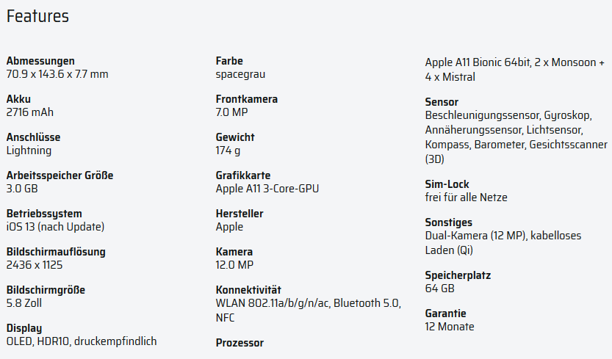Click the OLED, HDR10 display description
612x359 pixels.
point(82,341)
